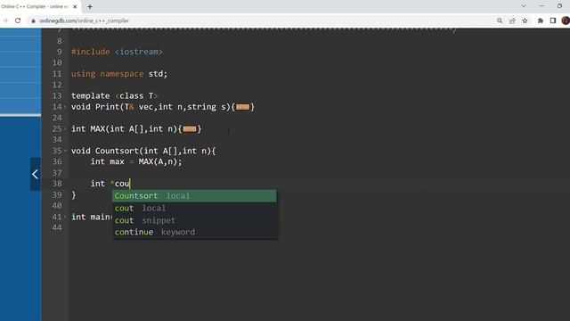Place cursor on 'using namespace std;' line
The height and width of the screenshot is (321, 570).
(x=119, y=74)
